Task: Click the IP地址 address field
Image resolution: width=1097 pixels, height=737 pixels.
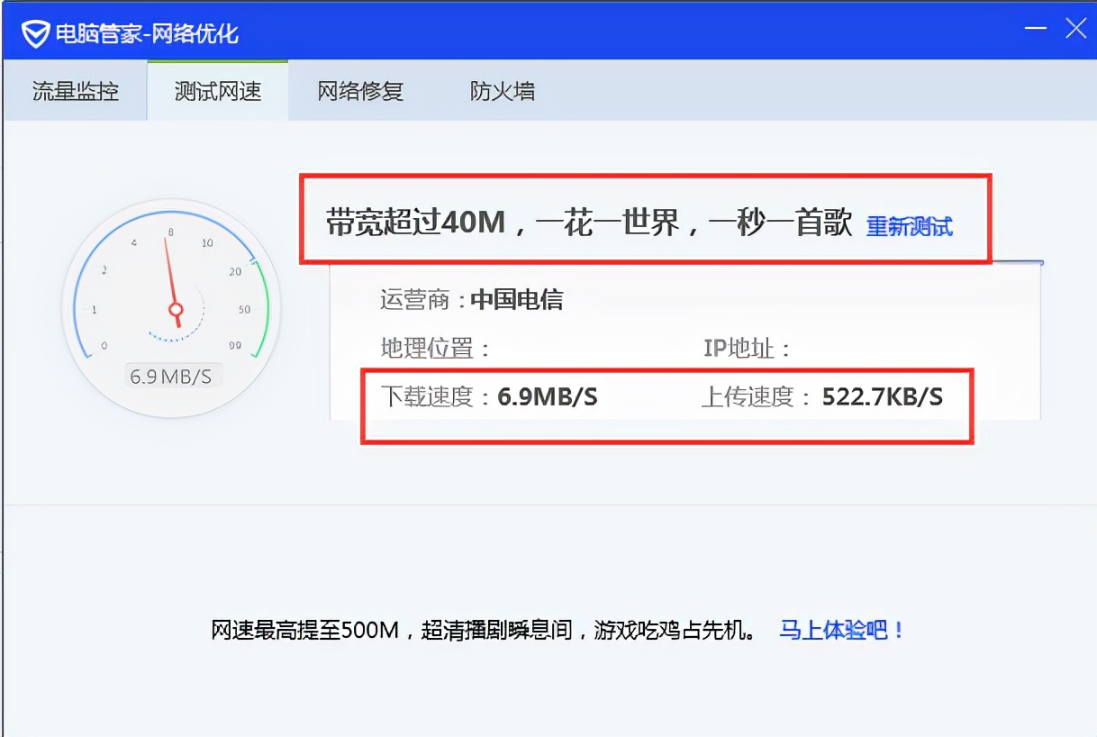Action: (743, 347)
